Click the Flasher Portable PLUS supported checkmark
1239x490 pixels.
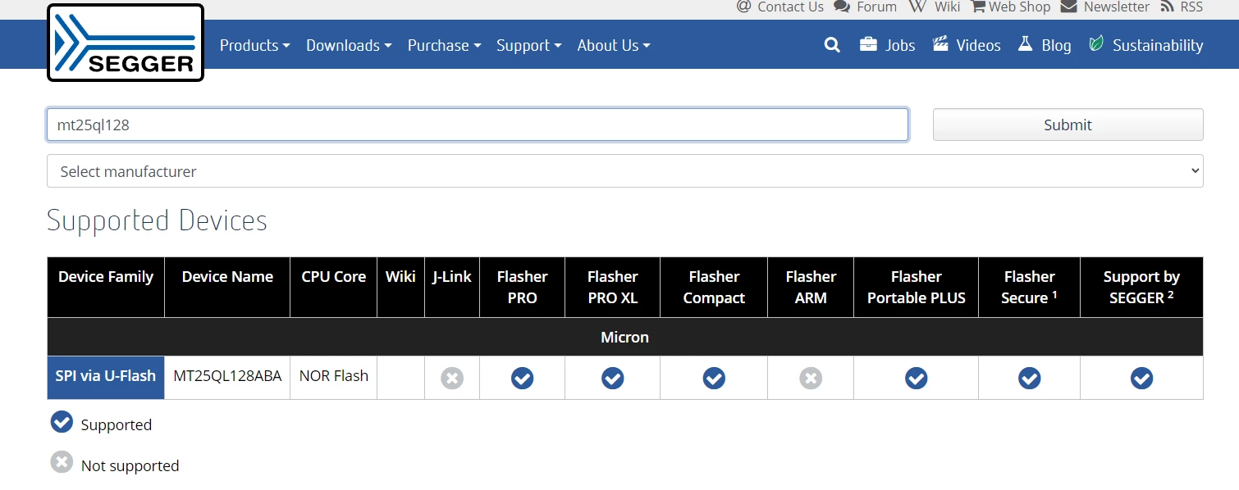click(x=917, y=378)
